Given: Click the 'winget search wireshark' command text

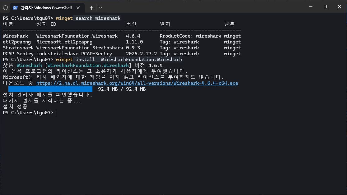Looking at the screenshot, I should 88,18.
